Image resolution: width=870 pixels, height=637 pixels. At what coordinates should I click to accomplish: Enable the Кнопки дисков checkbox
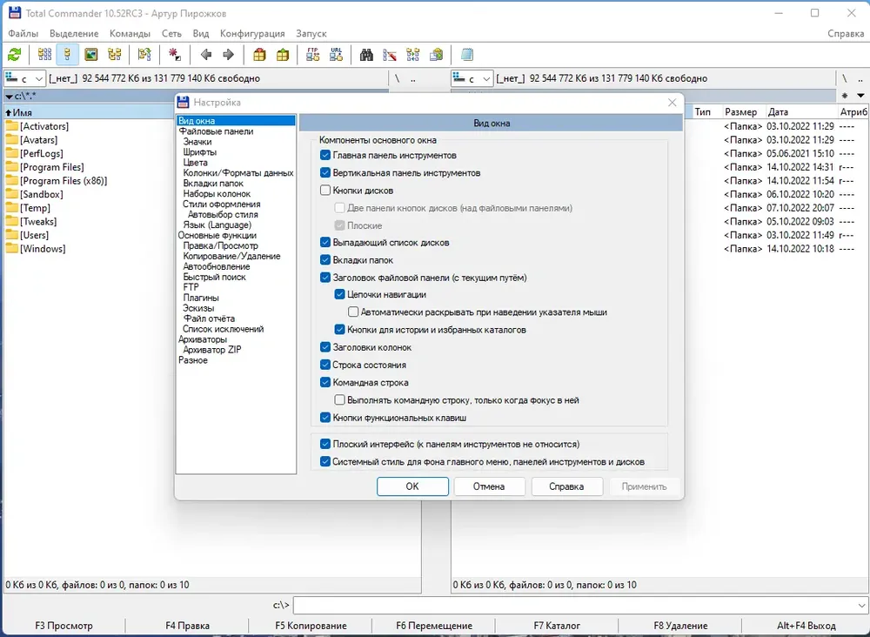pyautogui.click(x=325, y=191)
